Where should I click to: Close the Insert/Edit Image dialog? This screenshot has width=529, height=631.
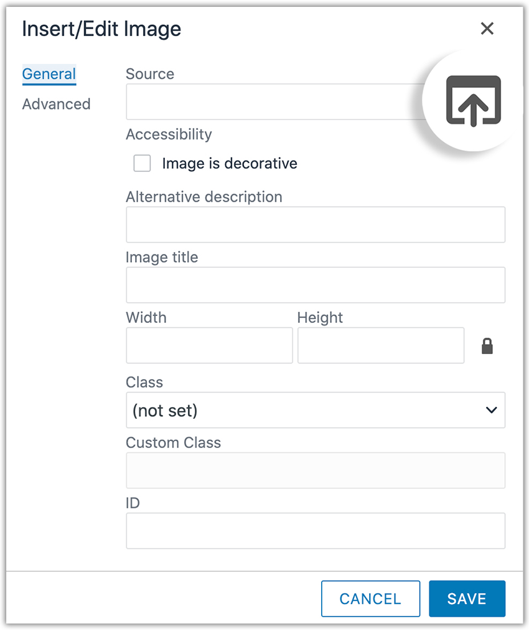pos(487,29)
